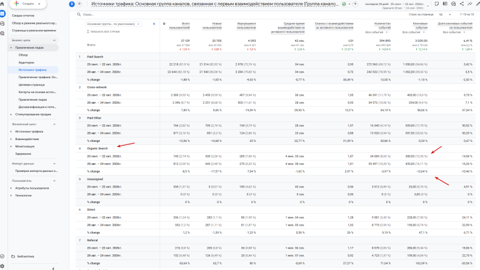
Task: Collapse the Пользователь sidebar section
Action: click(x=54, y=181)
